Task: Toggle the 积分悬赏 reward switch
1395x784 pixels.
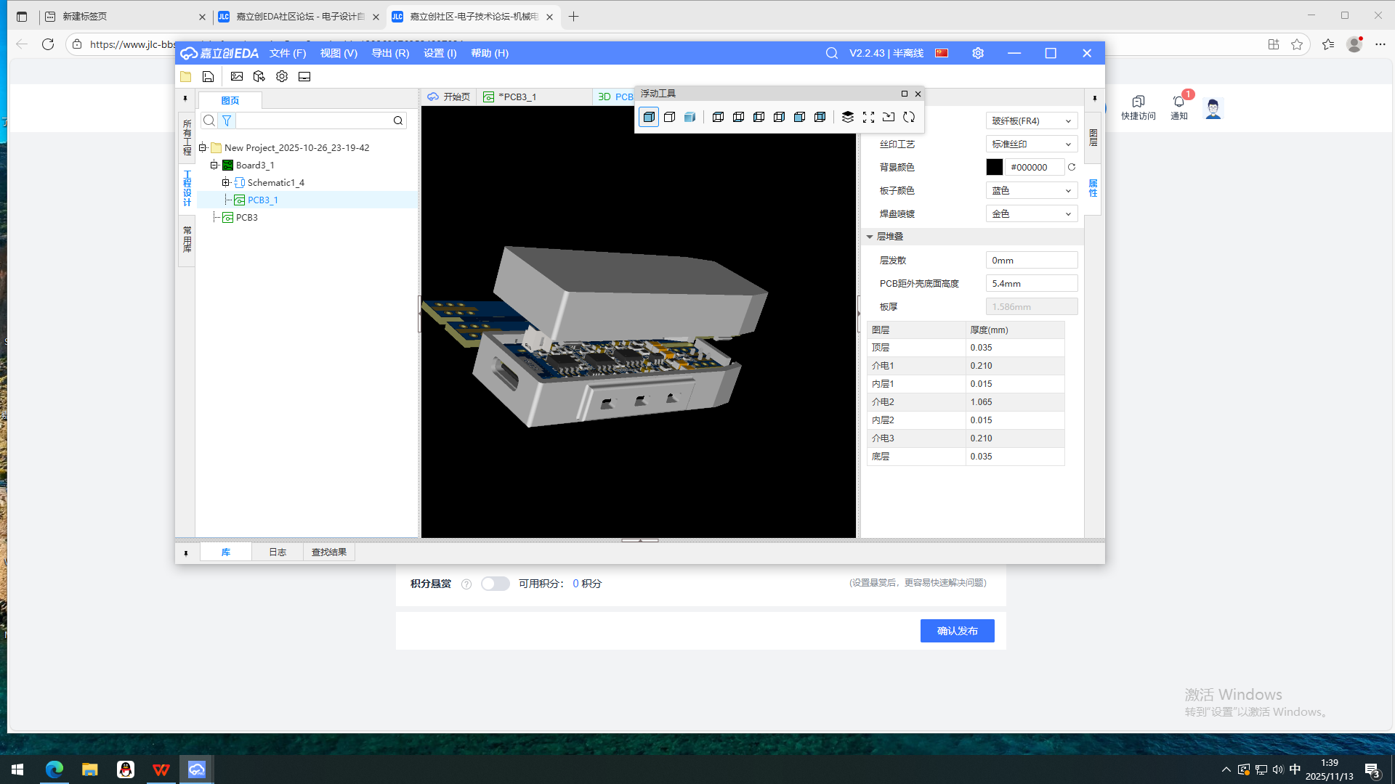Action: (496, 584)
